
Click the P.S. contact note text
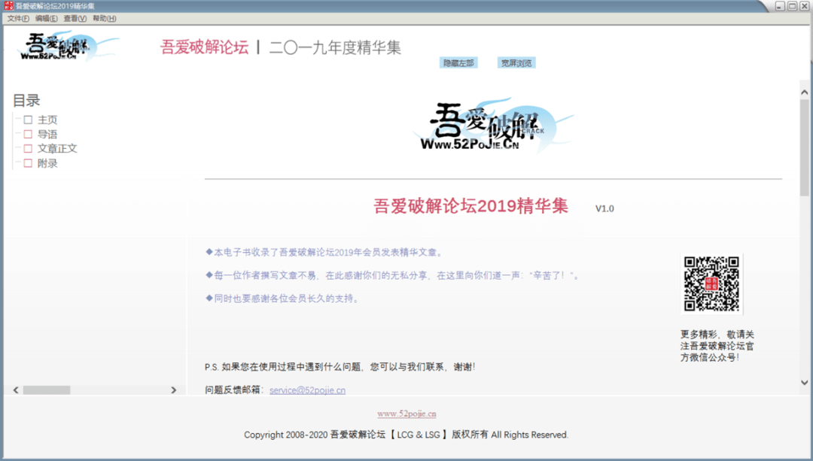[340, 367]
